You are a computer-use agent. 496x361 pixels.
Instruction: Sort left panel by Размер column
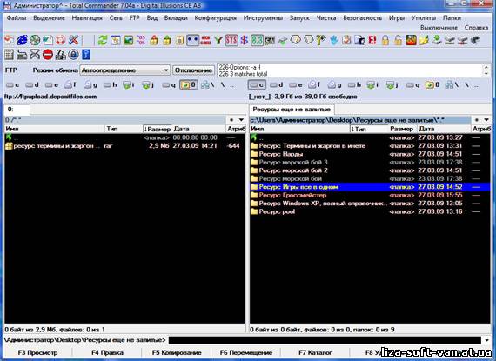[157, 129]
